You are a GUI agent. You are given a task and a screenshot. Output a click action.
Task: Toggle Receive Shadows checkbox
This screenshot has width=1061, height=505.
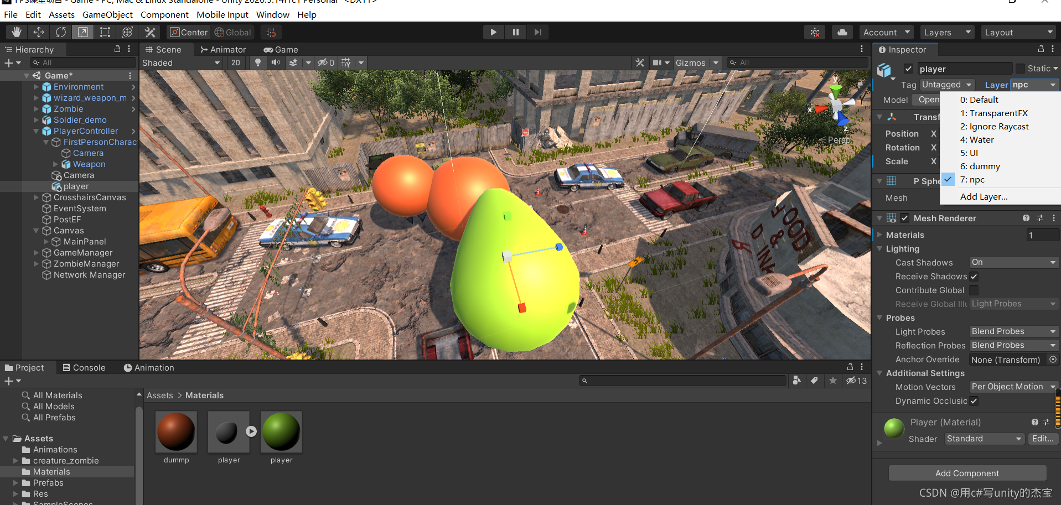[x=974, y=277]
